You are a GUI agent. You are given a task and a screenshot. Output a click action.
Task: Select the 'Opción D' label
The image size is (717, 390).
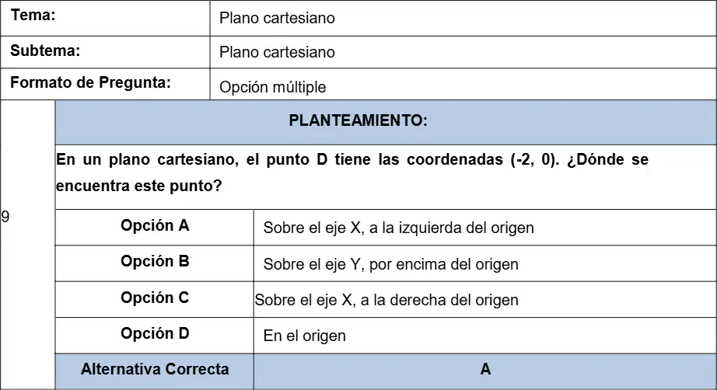155,333
